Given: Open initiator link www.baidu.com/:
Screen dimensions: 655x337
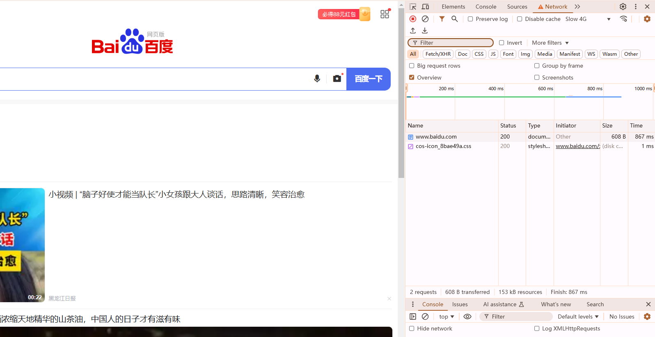Looking at the screenshot, I should coord(578,146).
